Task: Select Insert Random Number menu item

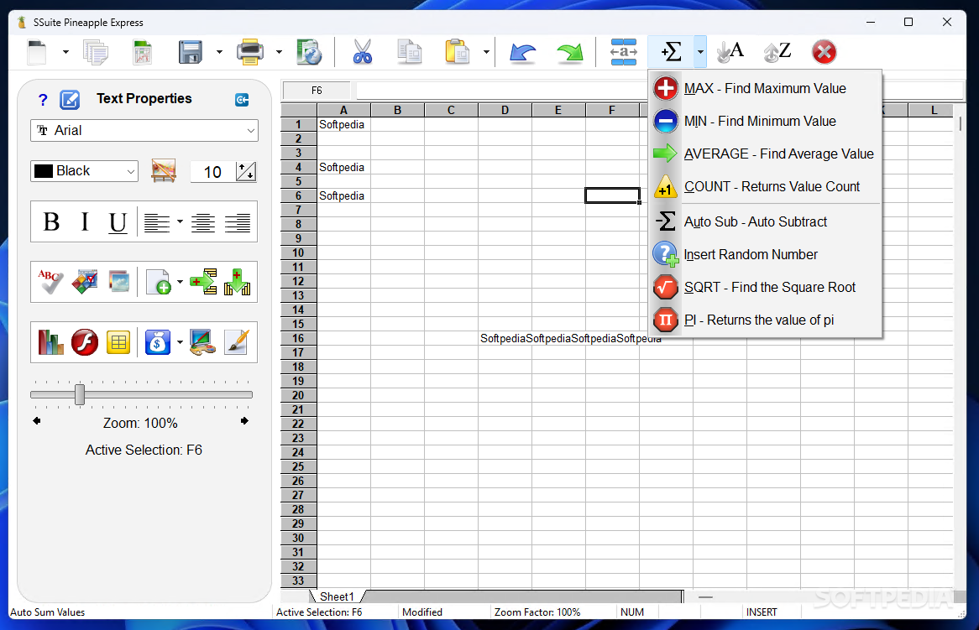Action: pyautogui.click(x=766, y=254)
